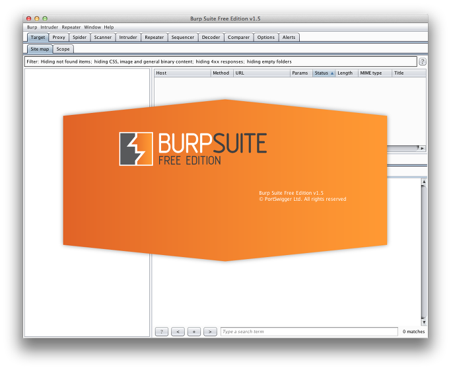Image resolution: width=451 pixels, height=370 pixels.
Task: Go to next search match with '>'
Action: [x=210, y=332]
